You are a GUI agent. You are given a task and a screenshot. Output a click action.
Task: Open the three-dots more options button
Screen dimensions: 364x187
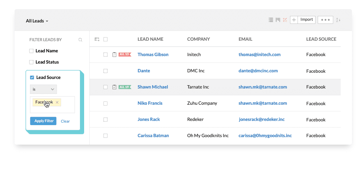point(325,20)
